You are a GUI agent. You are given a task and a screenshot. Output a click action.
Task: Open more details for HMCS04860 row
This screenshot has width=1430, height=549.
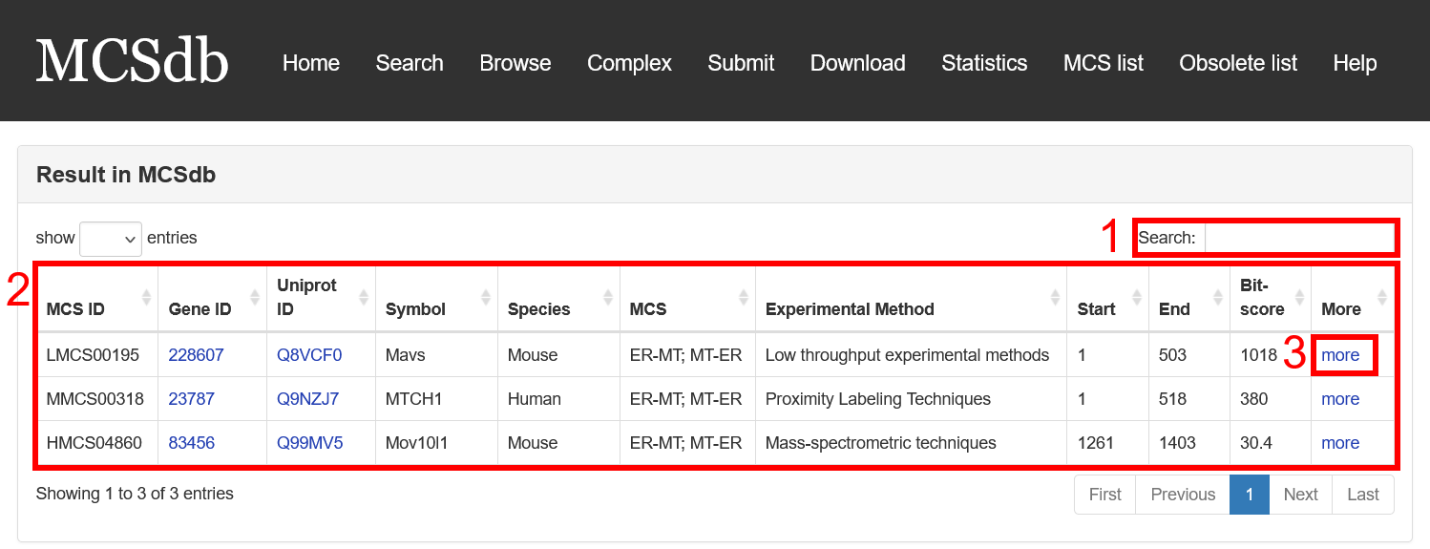pyautogui.click(x=1340, y=443)
